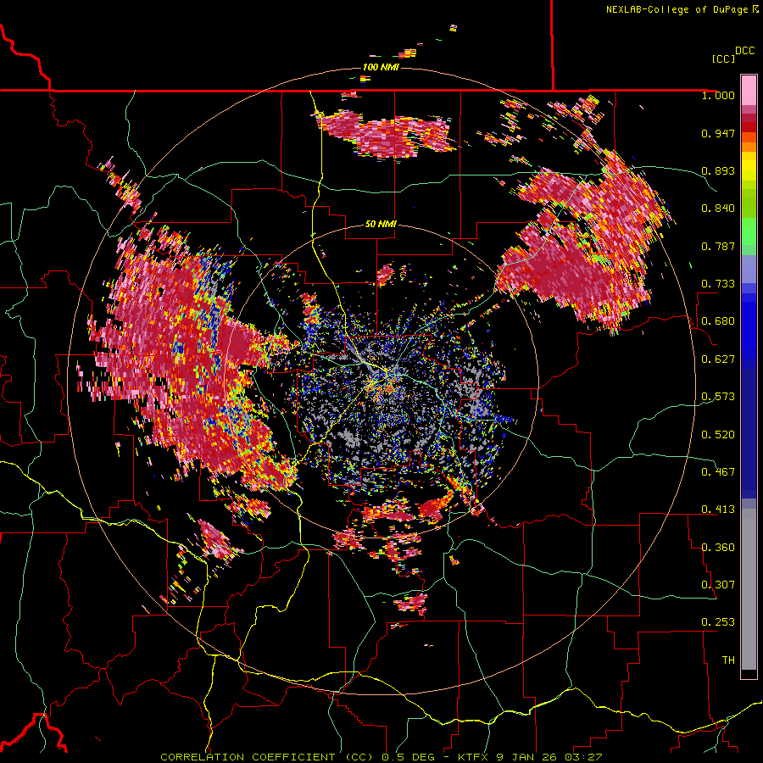The width and height of the screenshot is (763, 763).
Task: Select the 0.733 scale value
Action: click(718, 284)
